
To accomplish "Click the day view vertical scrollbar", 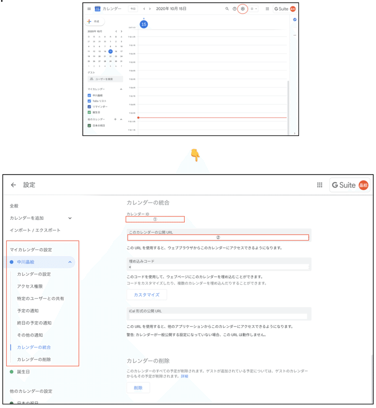I will click(x=288, y=107).
